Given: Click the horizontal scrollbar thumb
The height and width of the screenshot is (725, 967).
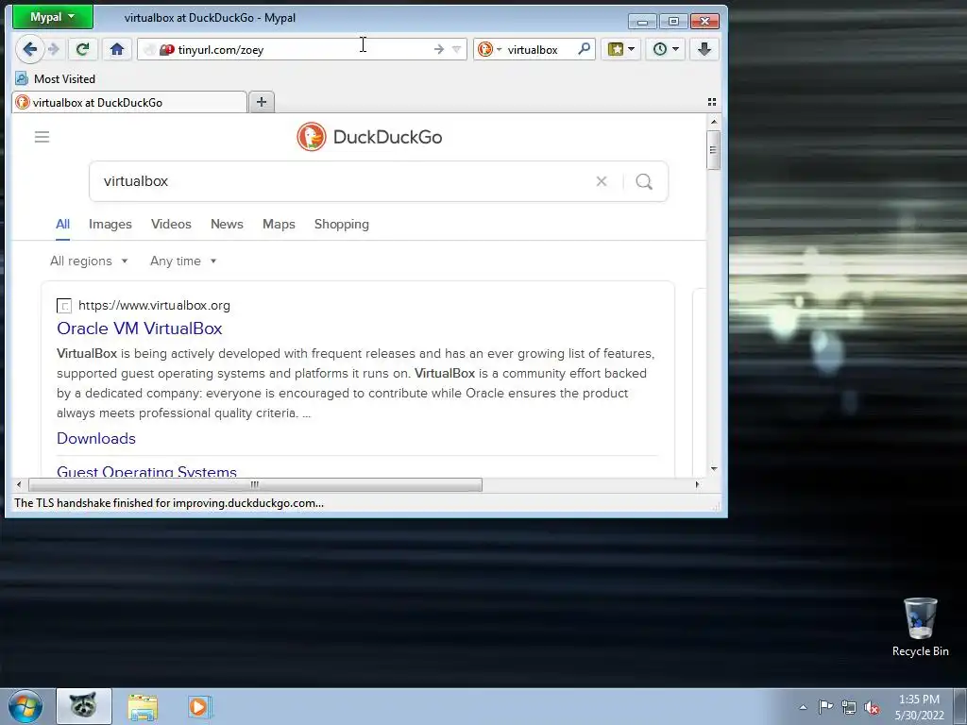Looking at the screenshot, I should [x=255, y=485].
